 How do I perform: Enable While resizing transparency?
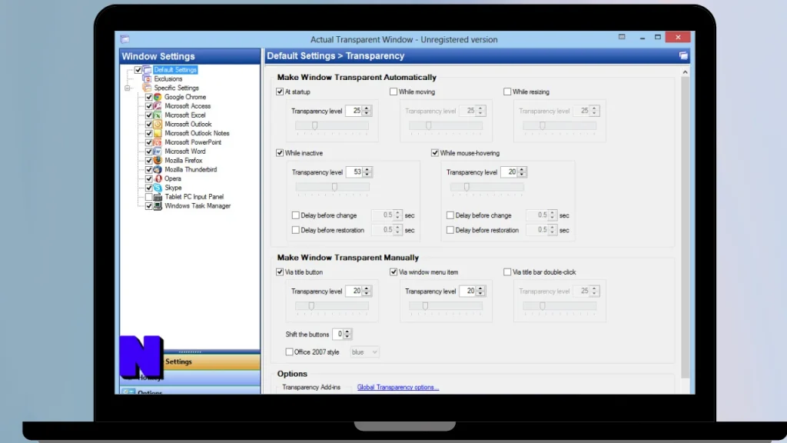pyautogui.click(x=507, y=92)
